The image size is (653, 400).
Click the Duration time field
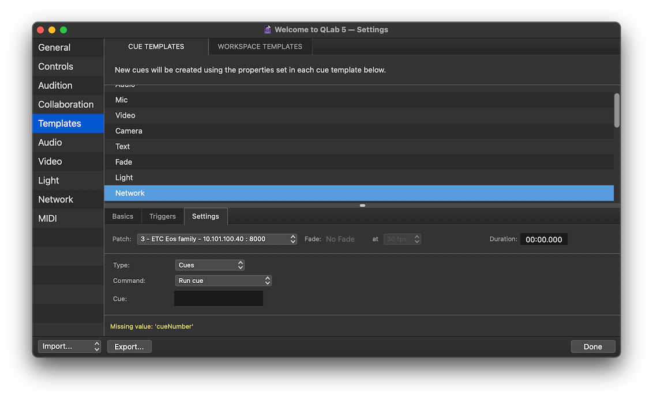point(543,239)
